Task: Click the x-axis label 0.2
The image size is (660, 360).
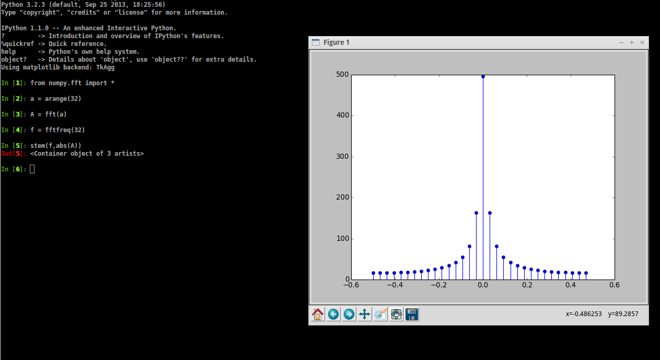Action: pos(527,285)
